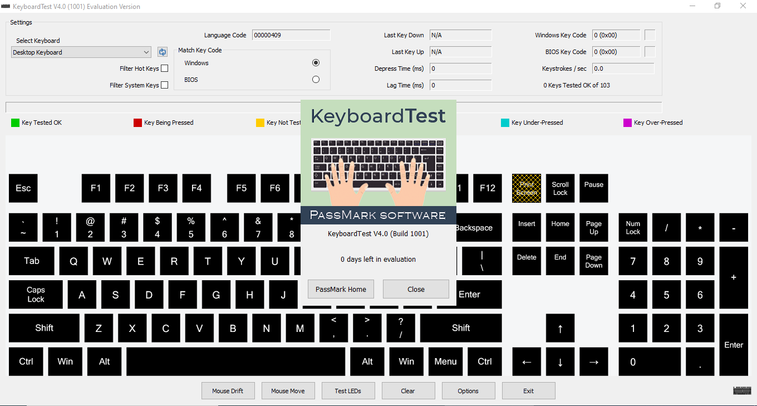Enable the Filter System Keys checkbox
Screen dimensions: 757x406
pos(164,85)
